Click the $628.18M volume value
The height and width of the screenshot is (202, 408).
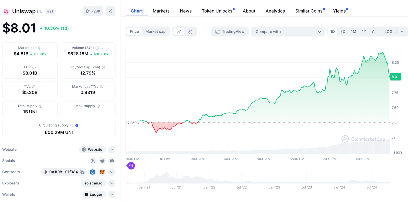(78, 54)
